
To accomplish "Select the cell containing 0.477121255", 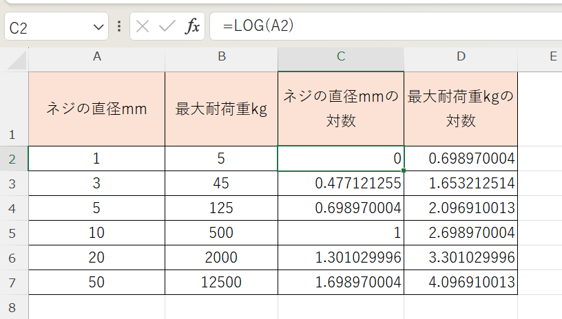I will click(x=341, y=184).
